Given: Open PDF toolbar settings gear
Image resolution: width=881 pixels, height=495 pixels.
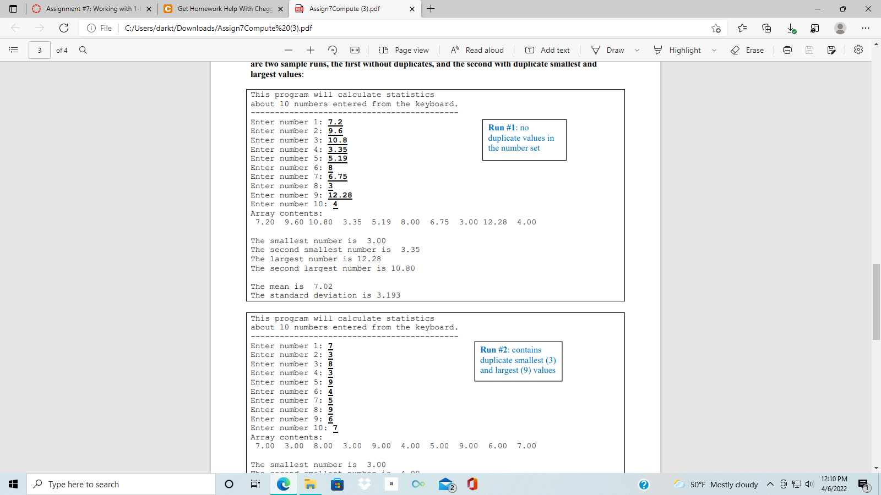Looking at the screenshot, I should point(858,50).
